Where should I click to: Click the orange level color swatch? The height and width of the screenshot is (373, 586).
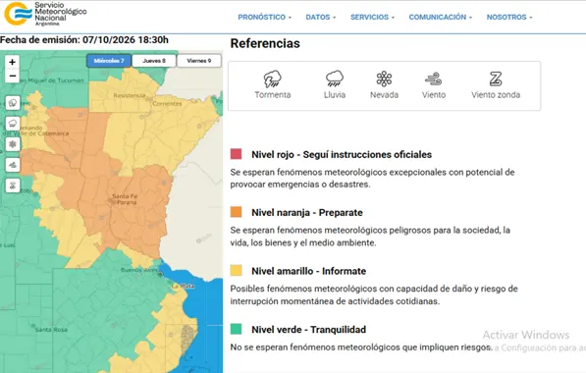click(236, 212)
